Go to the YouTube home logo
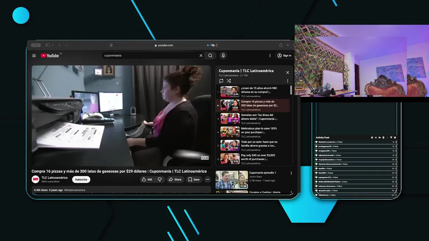This screenshot has width=429, height=241. coord(50,56)
